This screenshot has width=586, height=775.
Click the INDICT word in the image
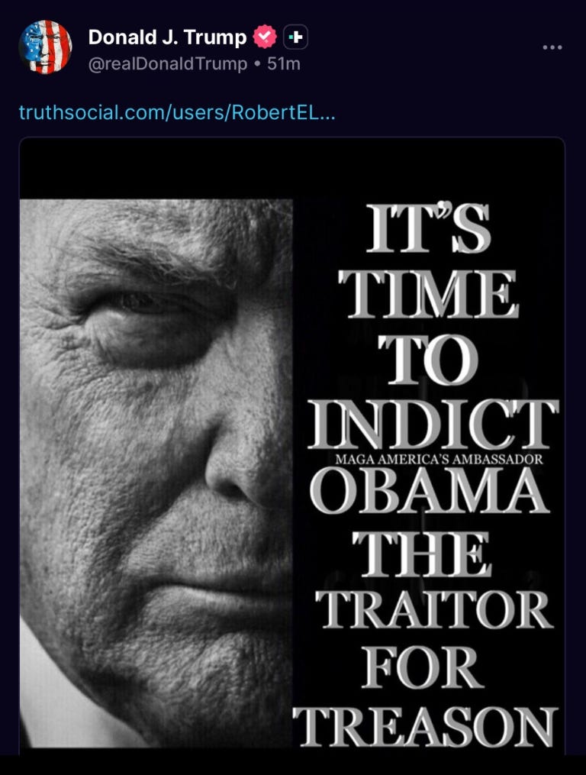click(x=433, y=424)
